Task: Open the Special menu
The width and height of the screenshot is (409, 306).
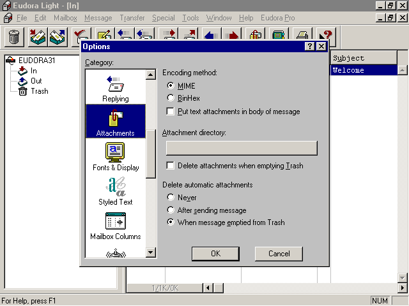Action: coord(164,18)
